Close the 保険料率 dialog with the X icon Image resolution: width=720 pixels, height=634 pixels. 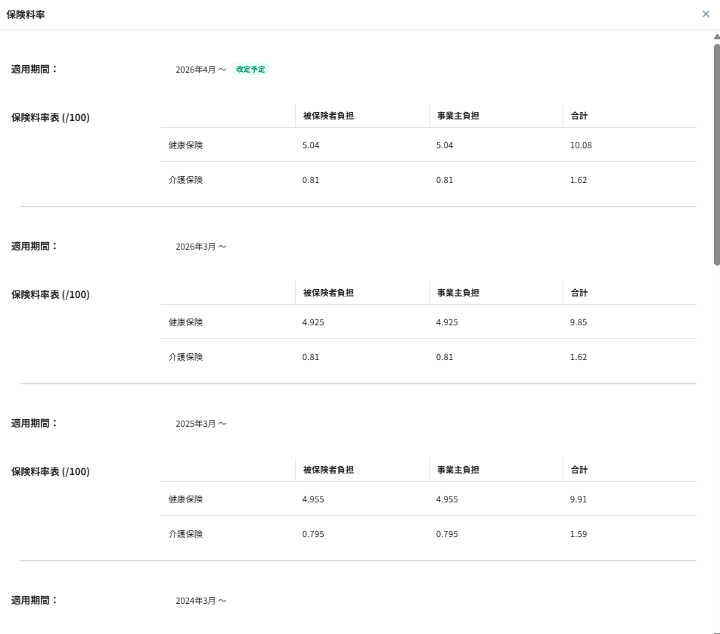coord(706,14)
